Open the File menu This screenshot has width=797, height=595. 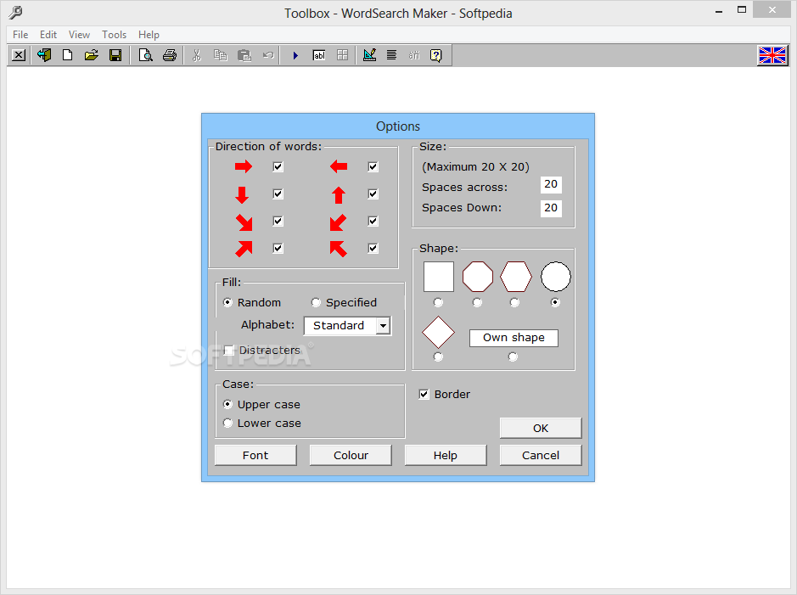point(20,35)
